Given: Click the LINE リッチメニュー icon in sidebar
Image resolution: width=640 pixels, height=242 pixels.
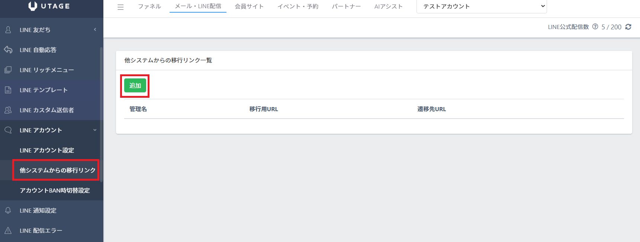Looking at the screenshot, I should (8, 70).
